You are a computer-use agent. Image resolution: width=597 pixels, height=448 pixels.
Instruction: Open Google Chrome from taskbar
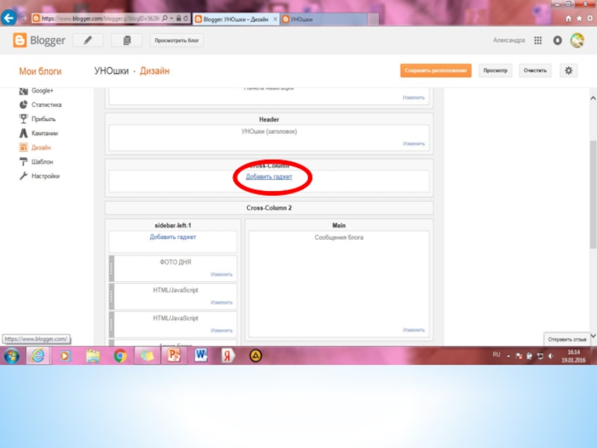[x=119, y=356]
